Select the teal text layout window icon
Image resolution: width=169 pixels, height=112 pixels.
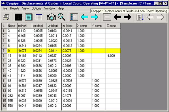[x=29, y=17]
